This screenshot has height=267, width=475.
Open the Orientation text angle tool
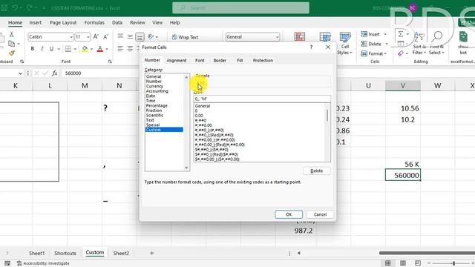point(151,37)
